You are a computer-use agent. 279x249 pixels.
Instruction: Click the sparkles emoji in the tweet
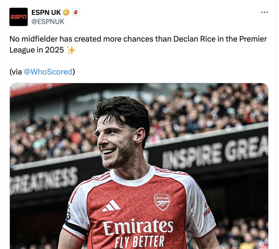click(71, 50)
